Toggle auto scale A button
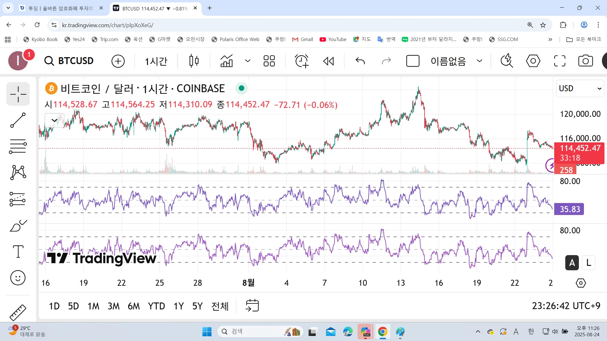The image size is (607, 341). [x=572, y=263]
